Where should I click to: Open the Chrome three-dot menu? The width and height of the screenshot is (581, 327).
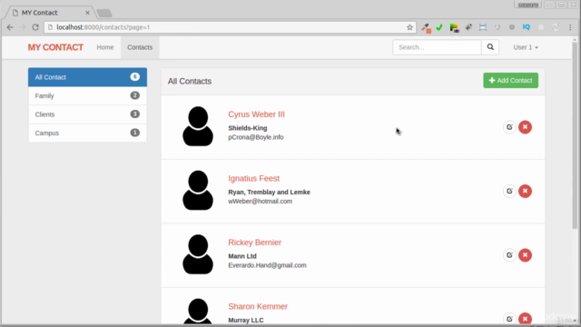tap(570, 27)
